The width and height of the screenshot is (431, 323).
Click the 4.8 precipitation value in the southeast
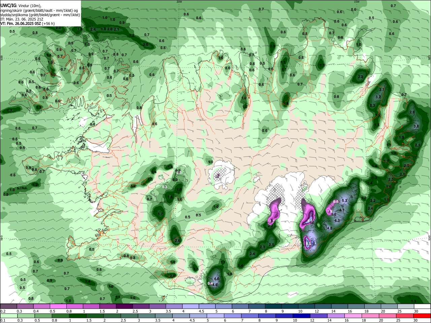pyautogui.click(x=330, y=228)
